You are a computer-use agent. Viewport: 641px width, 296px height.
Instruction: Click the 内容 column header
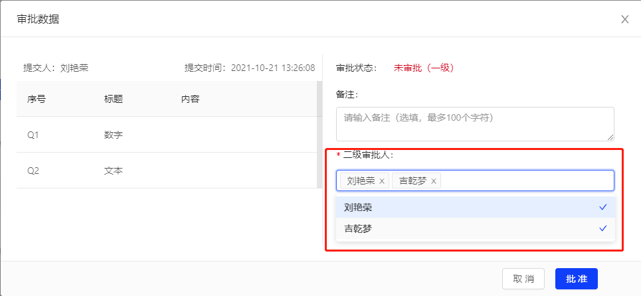(x=190, y=99)
